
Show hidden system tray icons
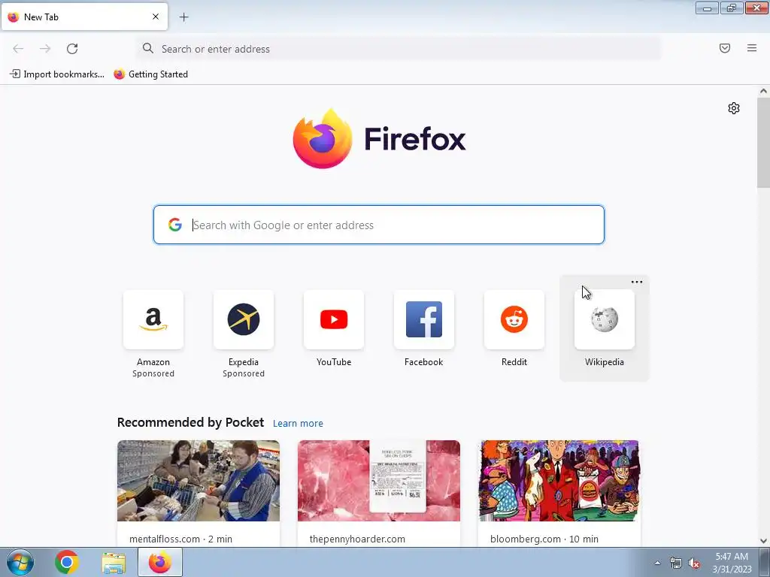pos(657,563)
